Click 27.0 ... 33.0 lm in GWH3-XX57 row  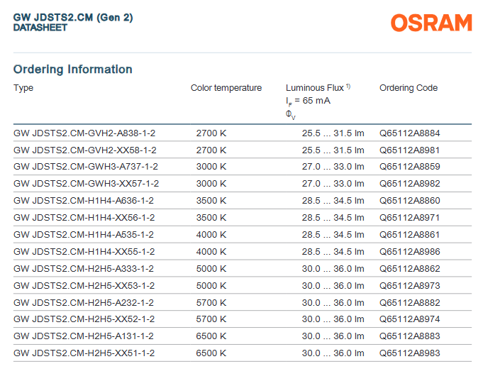(x=333, y=184)
